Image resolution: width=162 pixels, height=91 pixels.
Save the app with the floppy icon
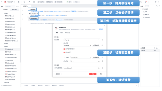[18, 2]
